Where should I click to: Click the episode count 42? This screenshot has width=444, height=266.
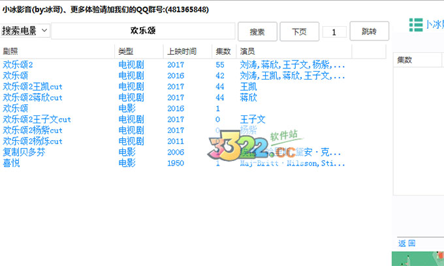tap(220, 76)
